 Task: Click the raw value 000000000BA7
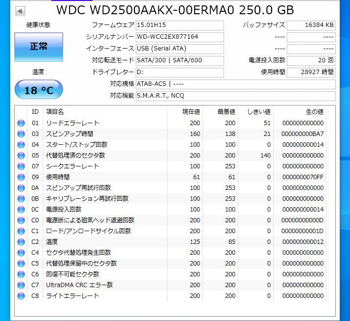[x=302, y=134]
